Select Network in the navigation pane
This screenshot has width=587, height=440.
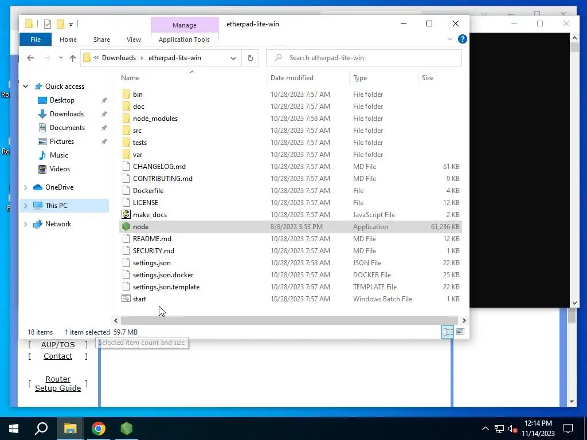(x=58, y=224)
